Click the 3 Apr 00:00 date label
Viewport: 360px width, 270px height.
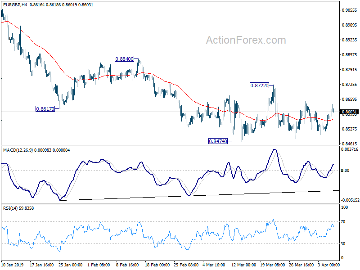(329, 265)
